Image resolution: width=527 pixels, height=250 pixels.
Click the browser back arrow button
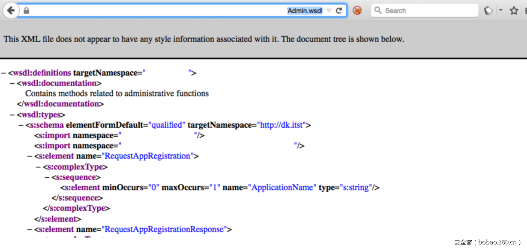[x=11, y=11]
